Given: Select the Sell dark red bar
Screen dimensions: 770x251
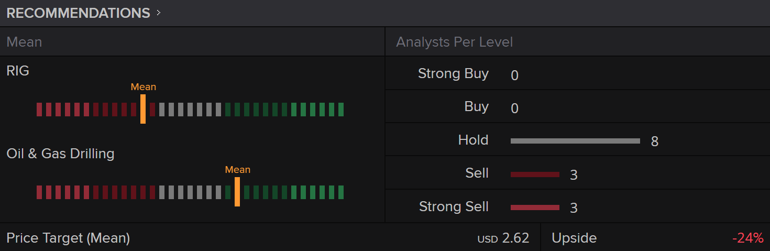Looking at the screenshot, I should pyautogui.click(x=535, y=174).
